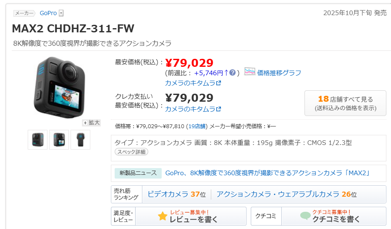Screen dimensions: 391x229
Task: Open スペック詳細 spec details
Action: [x=131, y=152]
